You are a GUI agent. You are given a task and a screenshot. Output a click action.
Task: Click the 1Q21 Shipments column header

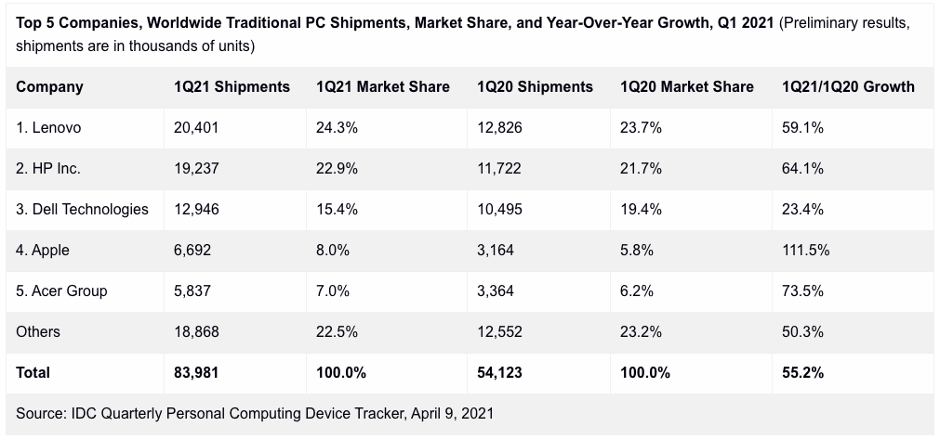(232, 87)
